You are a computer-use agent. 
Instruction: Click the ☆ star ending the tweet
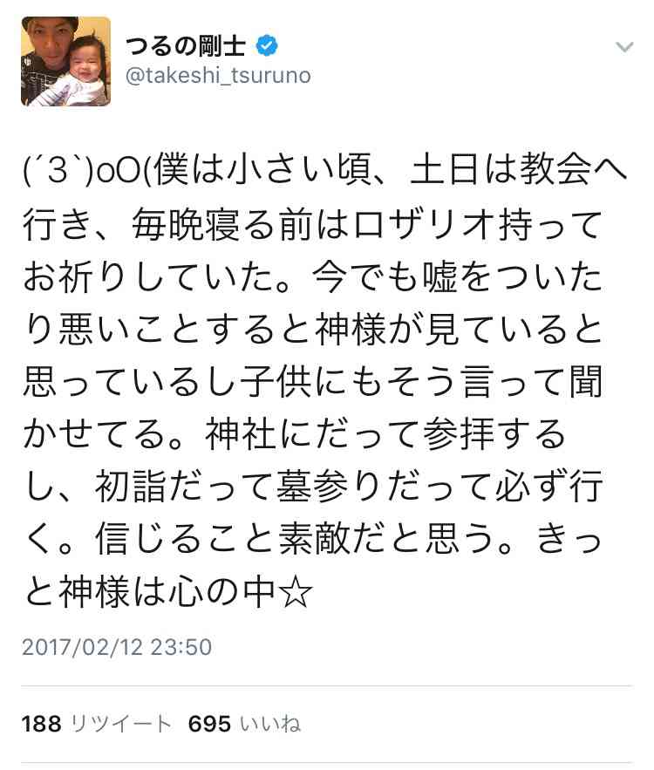tap(295, 592)
